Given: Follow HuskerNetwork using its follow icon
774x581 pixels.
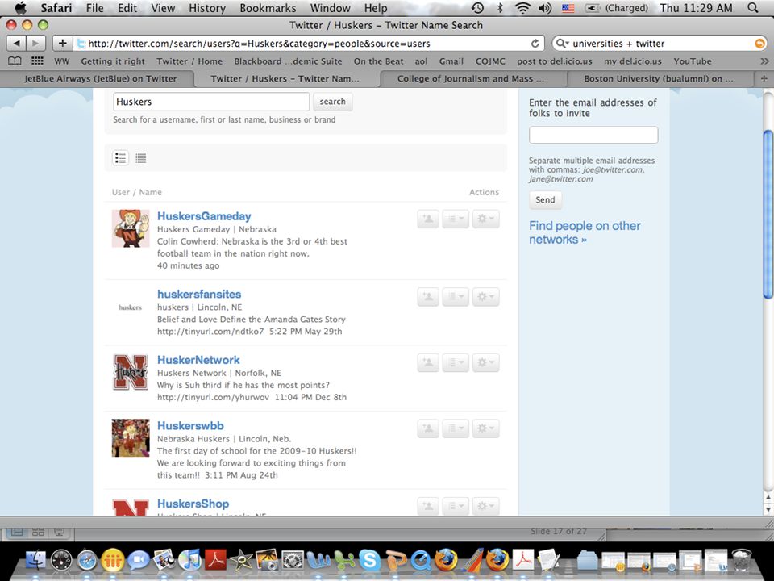Looking at the screenshot, I should click(428, 362).
